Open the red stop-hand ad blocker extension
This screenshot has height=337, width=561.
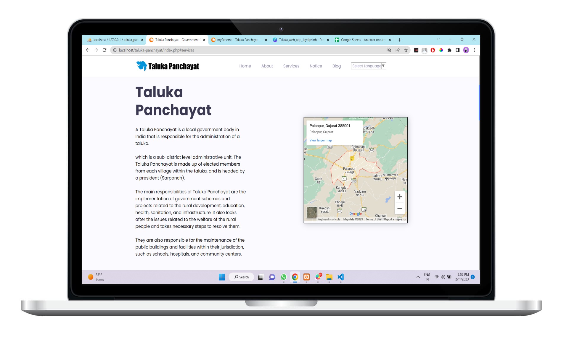(x=433, y=50)
